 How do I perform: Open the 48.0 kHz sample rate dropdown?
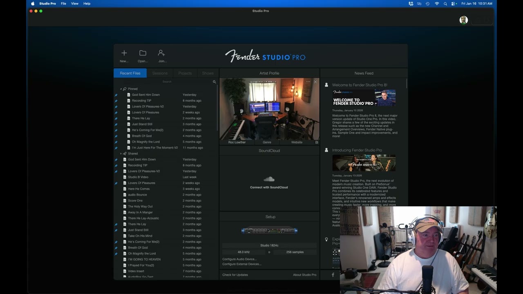coord(244,252)
